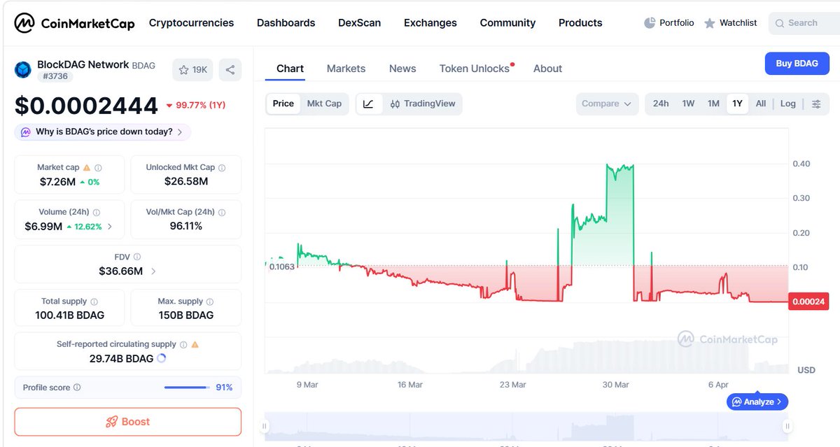
Task: Switch to About tab
Action: click(x=547, y=69)
